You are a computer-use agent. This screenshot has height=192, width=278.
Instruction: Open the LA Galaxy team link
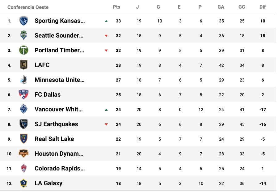tap(48, 183)
